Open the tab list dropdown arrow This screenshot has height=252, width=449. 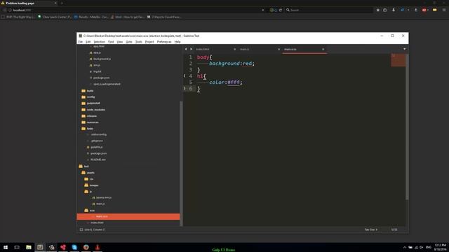[404, 49]
